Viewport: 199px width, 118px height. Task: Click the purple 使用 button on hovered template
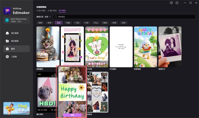(72, 115)
